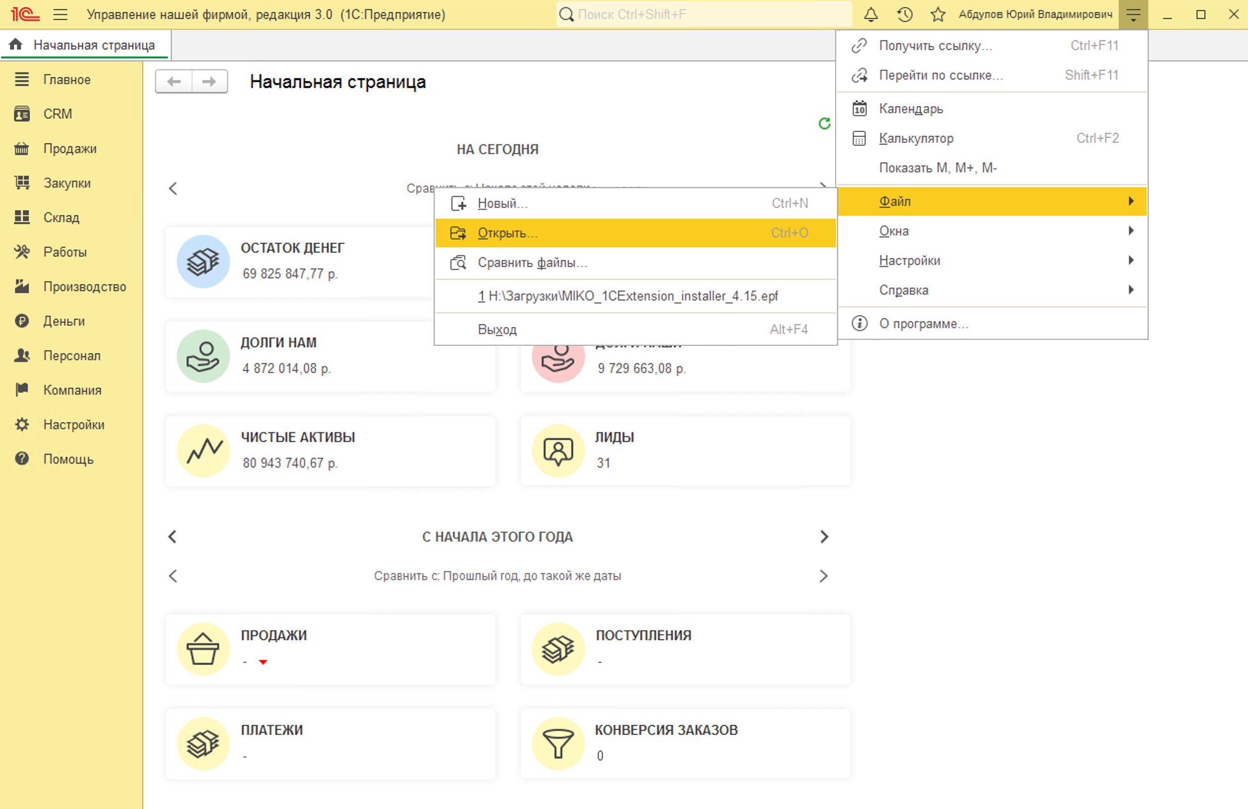The image size is (1248, 809).
Task: Open the 1C main hamburger menu
Action: click(x=60, y=14)
